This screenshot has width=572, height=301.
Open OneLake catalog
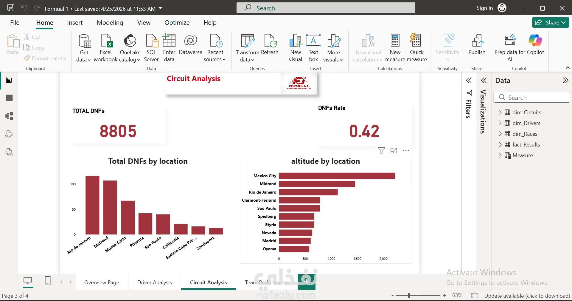(x=130, y=48)
